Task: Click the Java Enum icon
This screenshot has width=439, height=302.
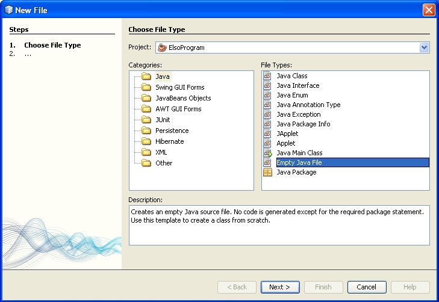Action: (x=267, y=95)
